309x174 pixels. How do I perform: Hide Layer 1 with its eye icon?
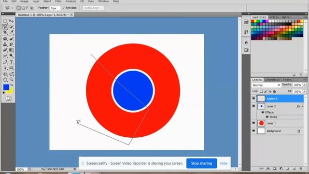[253, 123]
